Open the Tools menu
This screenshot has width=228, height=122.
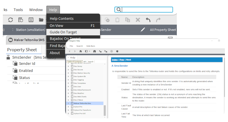pos(18,10)
